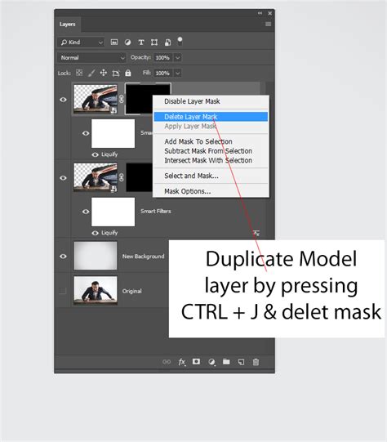Toggle layer filtering on/off switch
Screen dimensions: 387x442
(x=180, y=41)
